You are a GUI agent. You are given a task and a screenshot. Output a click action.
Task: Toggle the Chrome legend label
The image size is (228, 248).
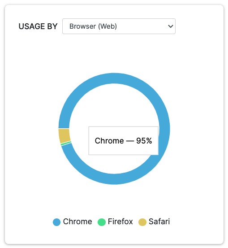[77, 222]
